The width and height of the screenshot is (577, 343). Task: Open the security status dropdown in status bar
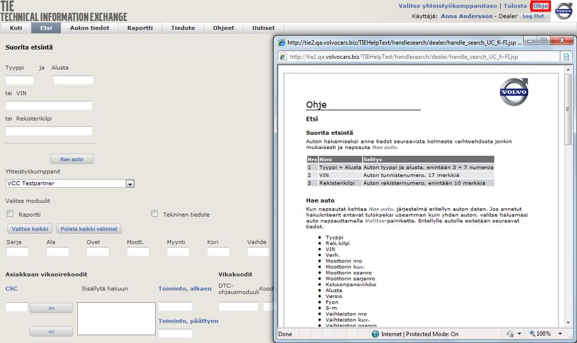[x=519, y=334]
